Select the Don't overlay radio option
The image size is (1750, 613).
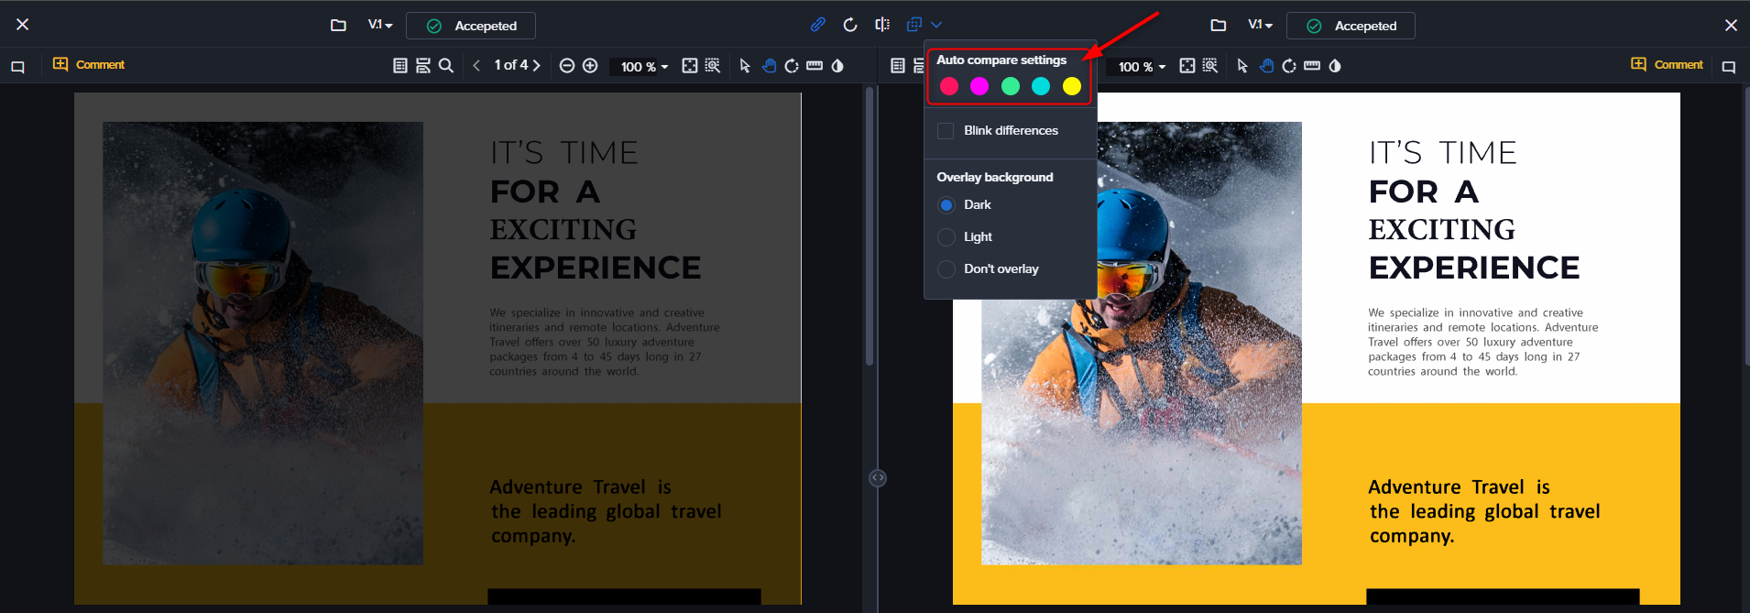(x=946, y=269)
